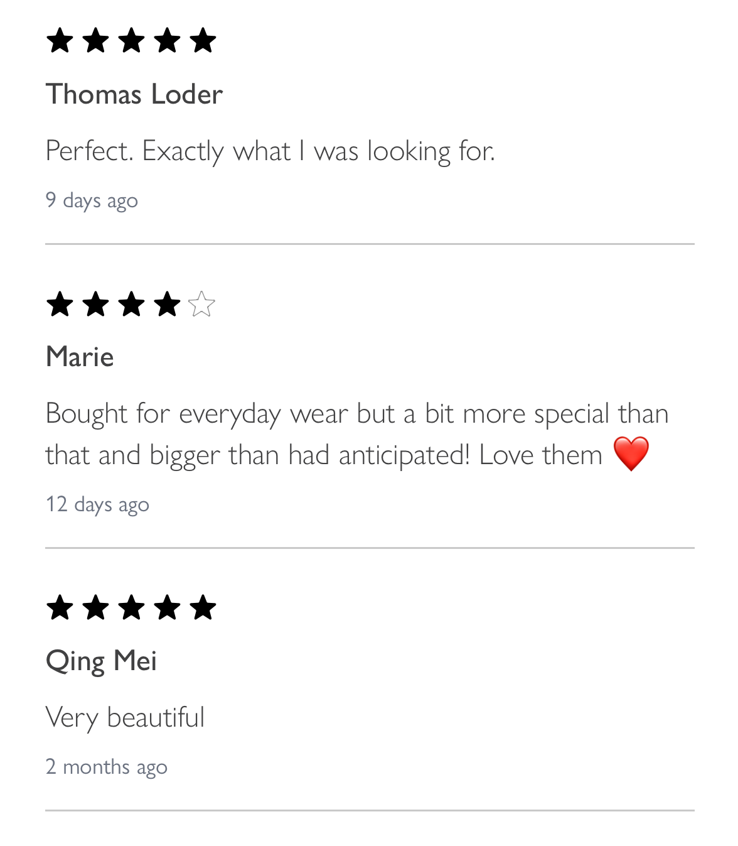Click the 'Perfect. Exactly what I was looking for' text
Image resolution: width=738 pixels, height=846 pixels.
click(270, 151)
